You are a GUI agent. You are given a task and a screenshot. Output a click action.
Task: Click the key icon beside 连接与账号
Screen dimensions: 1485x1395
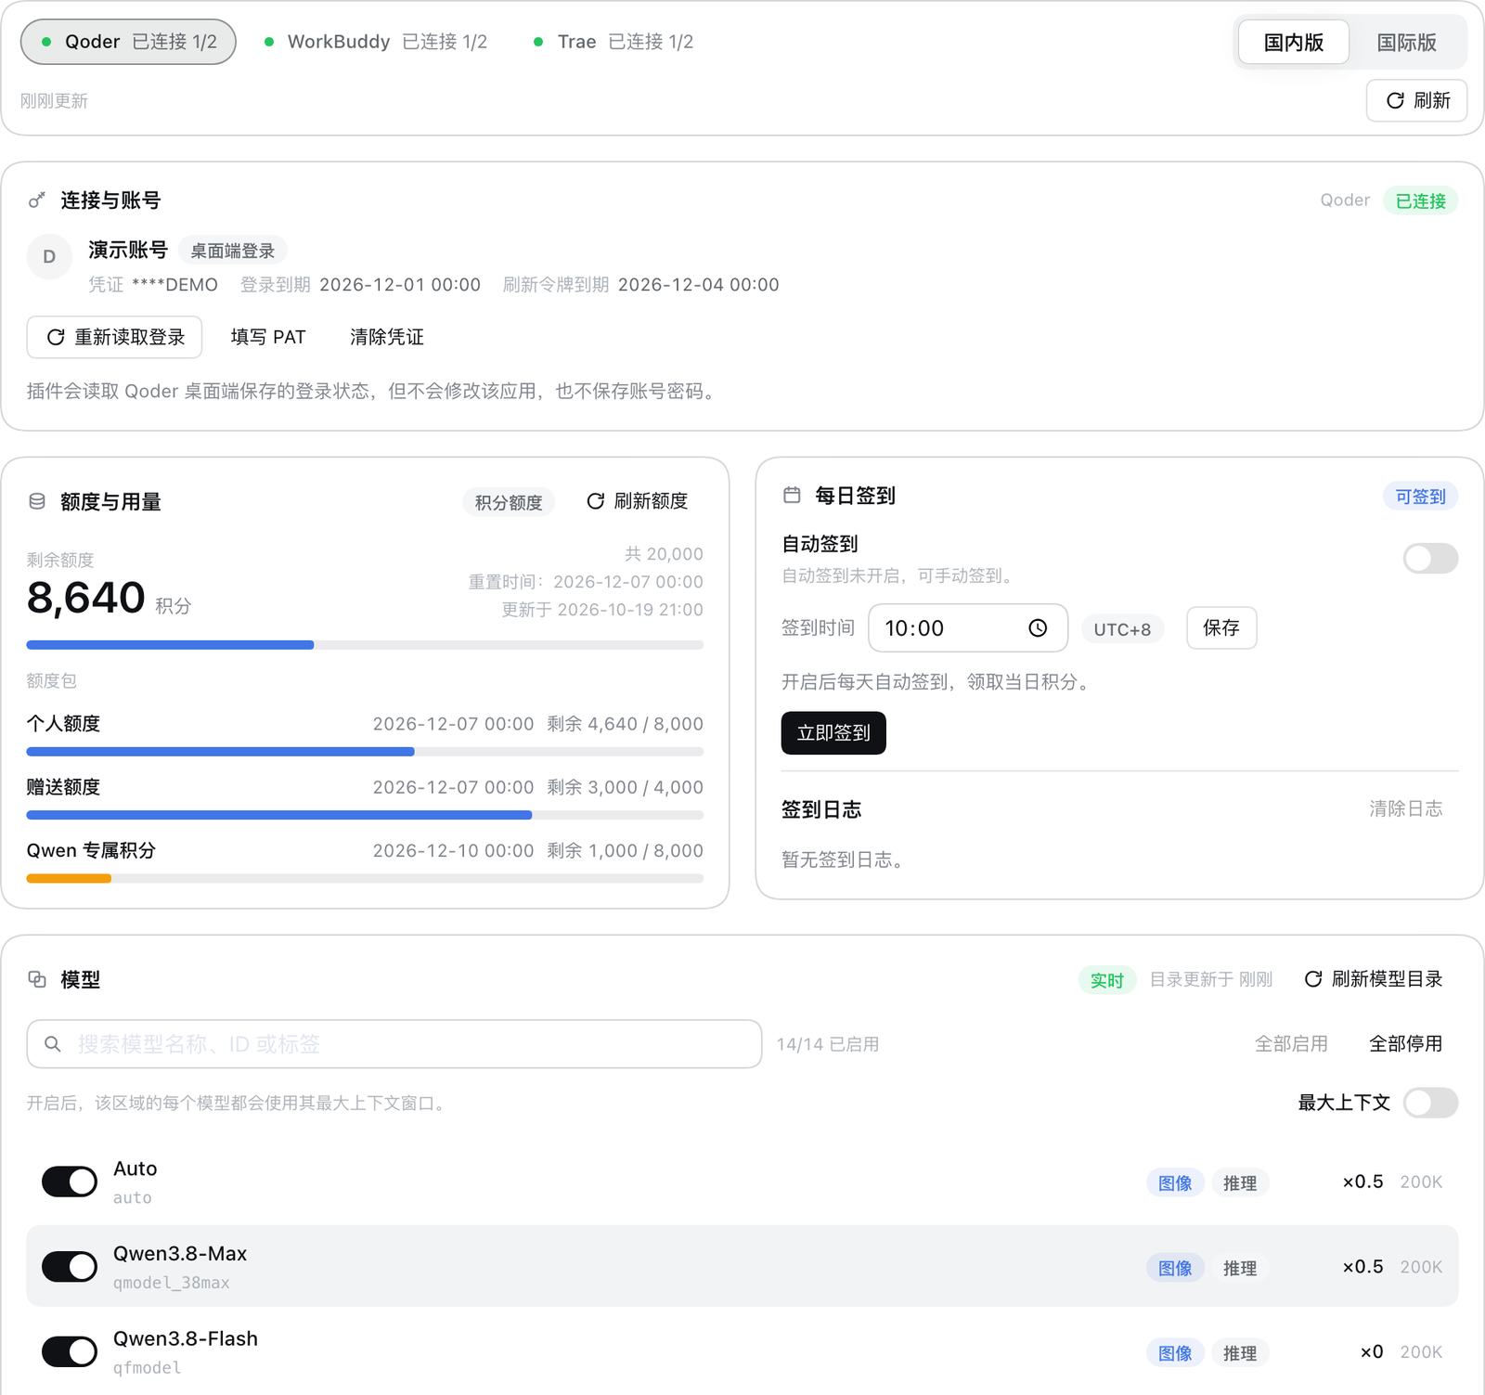[x=37, y=200]
